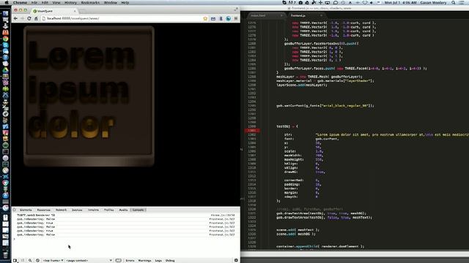
Task: Click the globe extension icon in Chrome toolbar
Action: (x=228, y=18)
